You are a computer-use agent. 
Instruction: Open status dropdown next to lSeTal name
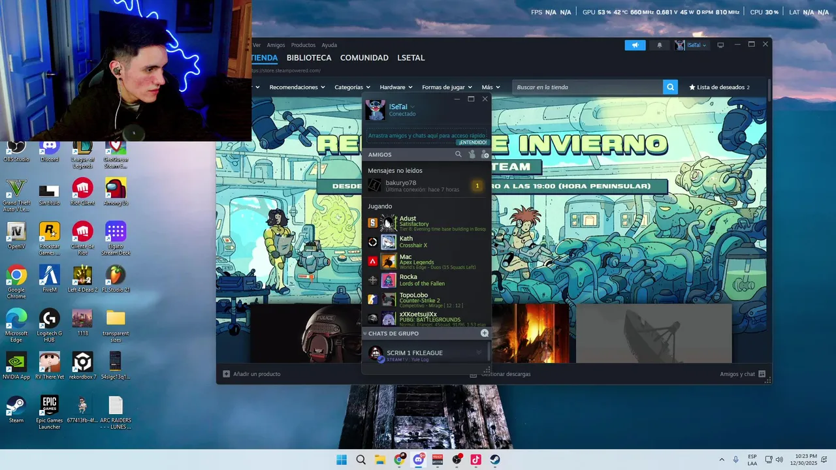(412, 107)
